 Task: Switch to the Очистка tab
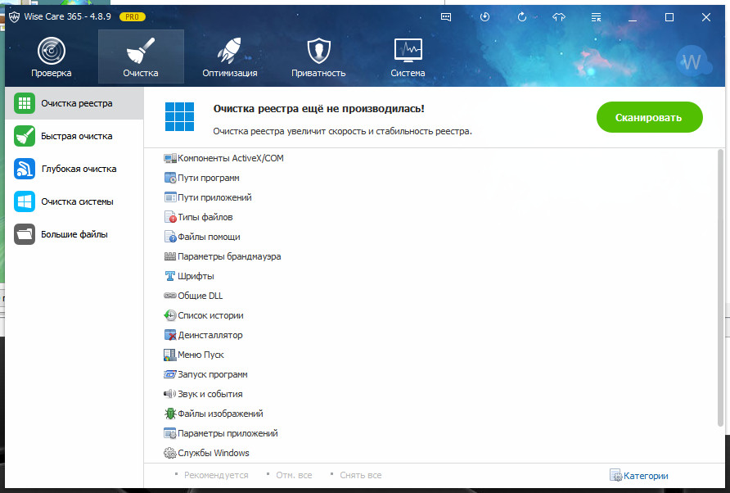[x=141, y=57]
